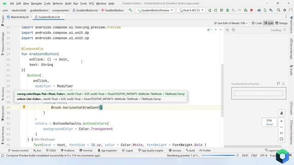This screenshot has width=294, height=165.
Task: Click the Sync Project with Gradle Files icon
Action: (x=259, y=10)
